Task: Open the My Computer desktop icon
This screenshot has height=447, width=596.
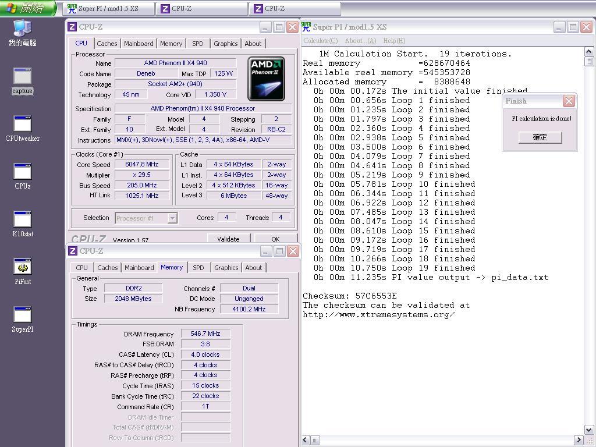Action: coord(23,33)
